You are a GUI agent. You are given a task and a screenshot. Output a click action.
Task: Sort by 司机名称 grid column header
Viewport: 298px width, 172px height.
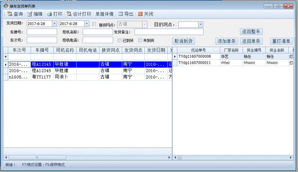coord(65,50)
